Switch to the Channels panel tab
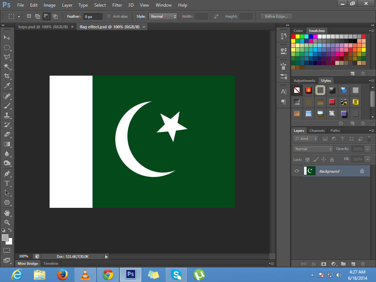The width and height of the screenshot is (376, 282). 317,131
